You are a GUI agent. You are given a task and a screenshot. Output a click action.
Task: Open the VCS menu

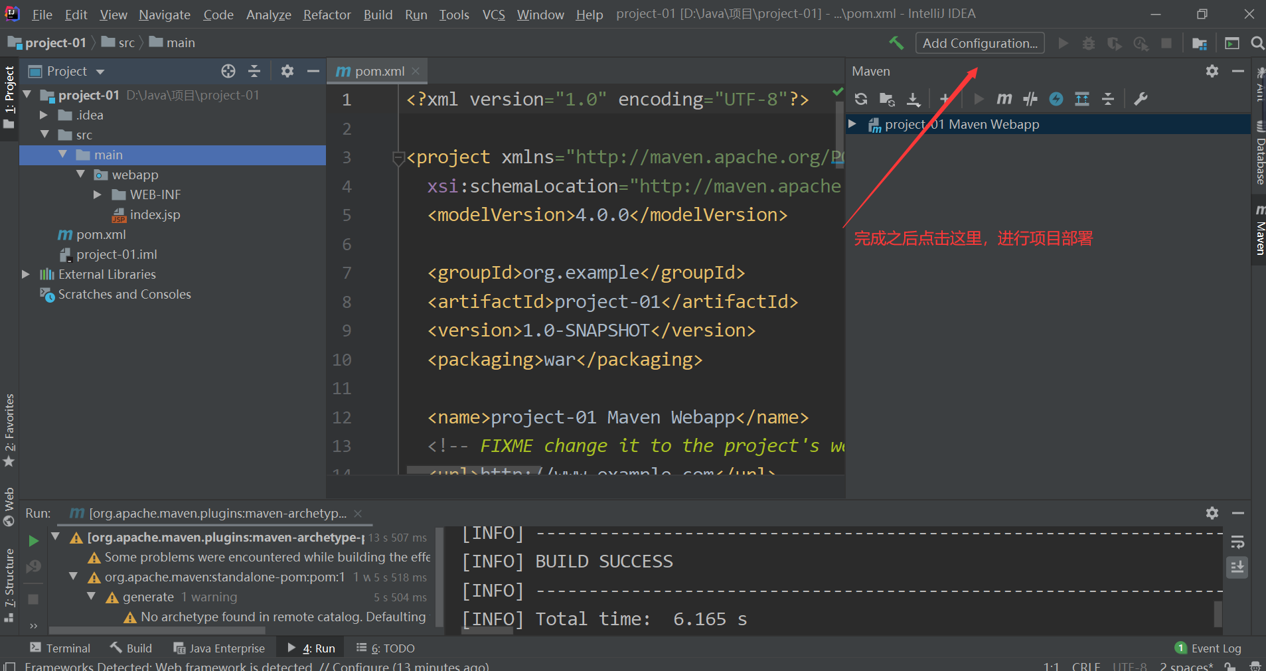coord(493,15)
